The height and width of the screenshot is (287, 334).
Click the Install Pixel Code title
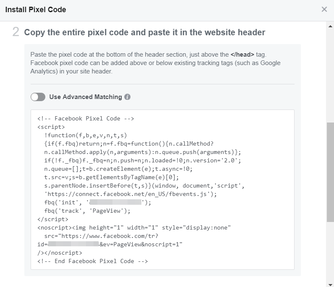(36, 10)
